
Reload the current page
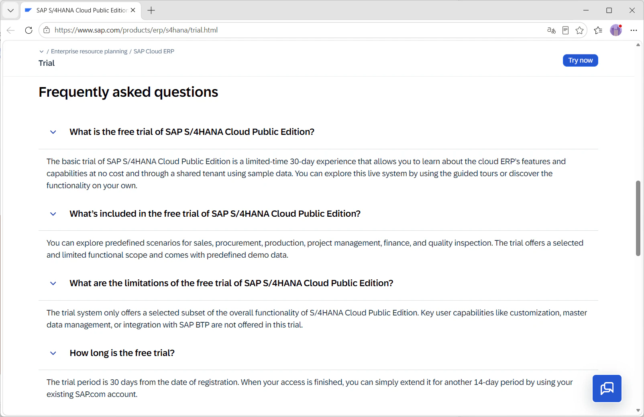click(29, 30)
